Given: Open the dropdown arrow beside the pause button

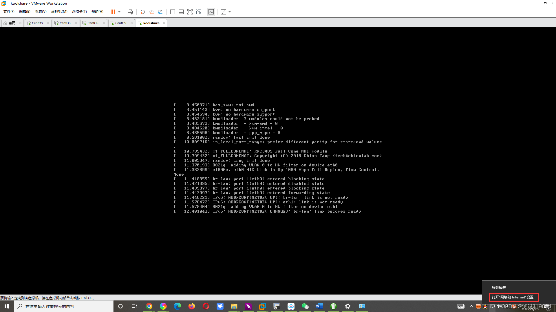Looking at the screenshot, I should [x=119, y=12].
